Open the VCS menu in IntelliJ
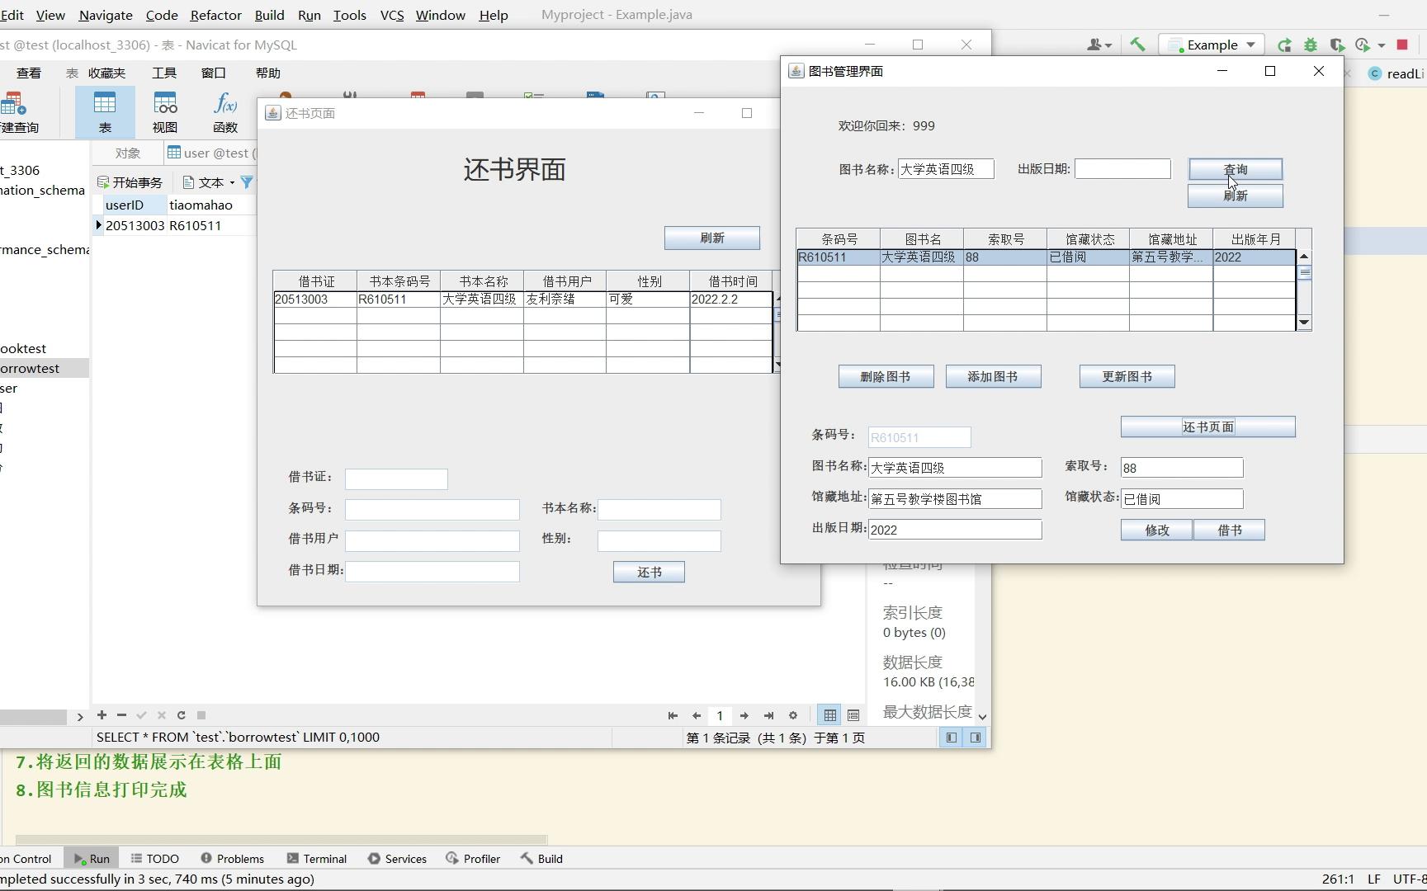This screenshot has width=1427, height=891. [x=392, y=15]
